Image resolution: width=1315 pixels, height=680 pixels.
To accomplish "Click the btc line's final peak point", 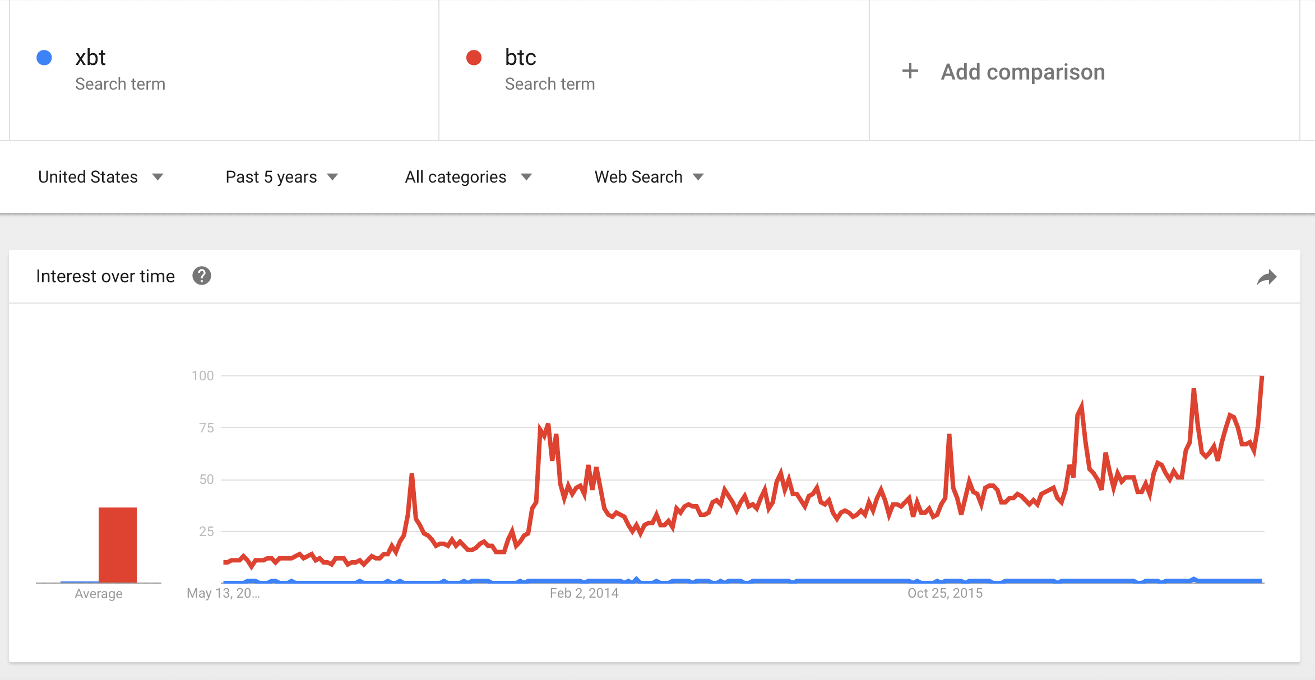I will pyautogui.click(x=1261, y=377).
